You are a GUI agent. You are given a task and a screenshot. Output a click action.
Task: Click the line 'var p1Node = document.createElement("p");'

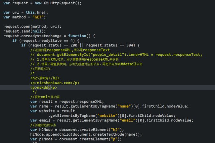click(x=76, y=139)
